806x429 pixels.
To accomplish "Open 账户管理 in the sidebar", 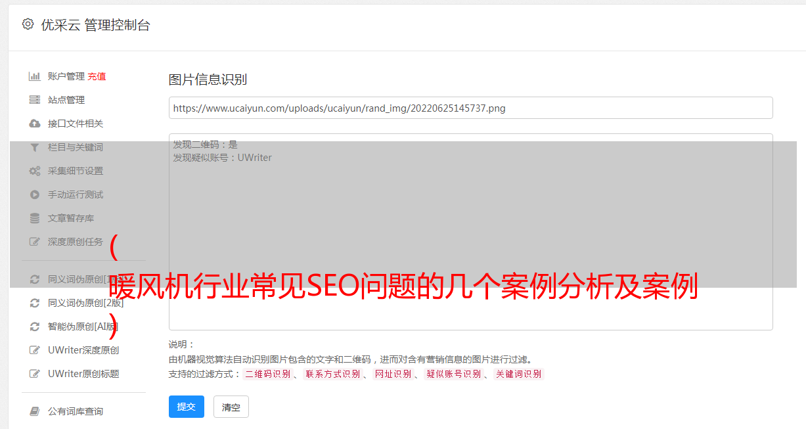I will tap(66, 76).
